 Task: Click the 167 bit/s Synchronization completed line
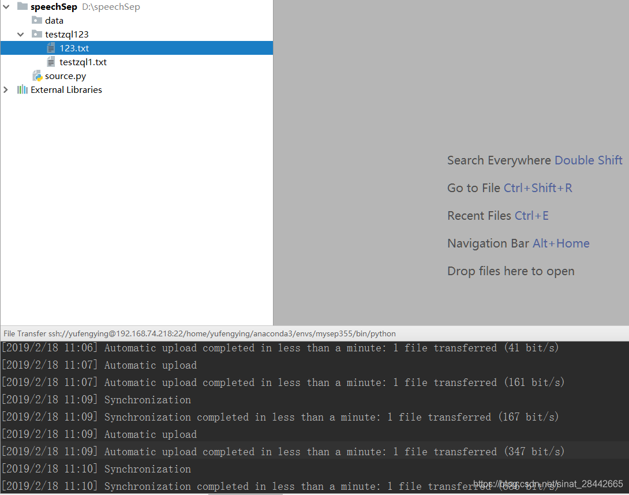[280, 417]
